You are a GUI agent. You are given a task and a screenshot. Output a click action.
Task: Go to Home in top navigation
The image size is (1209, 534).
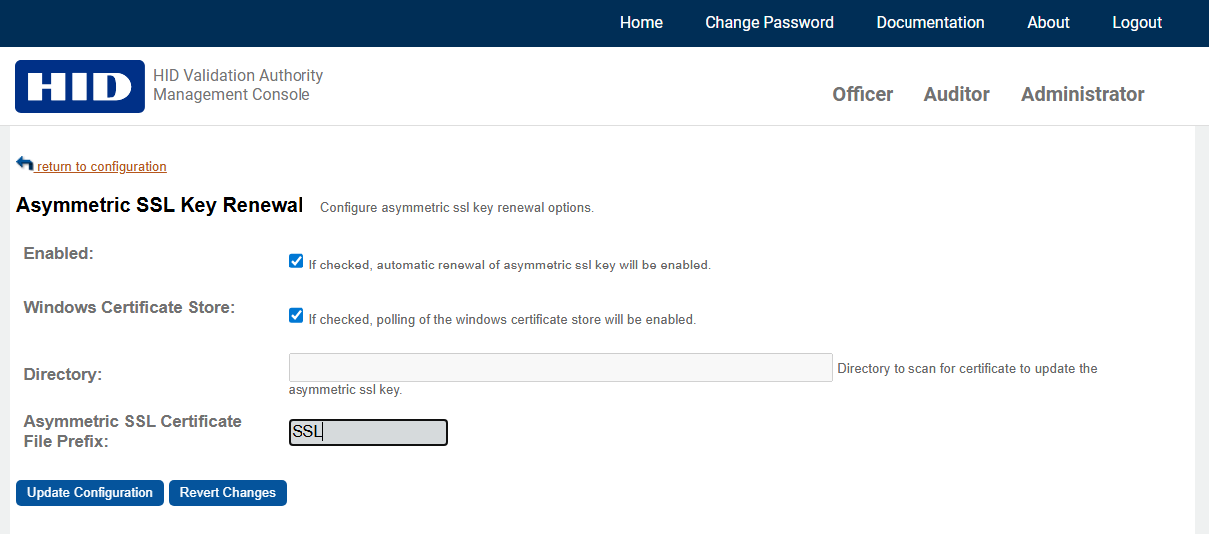pos(641,23)
